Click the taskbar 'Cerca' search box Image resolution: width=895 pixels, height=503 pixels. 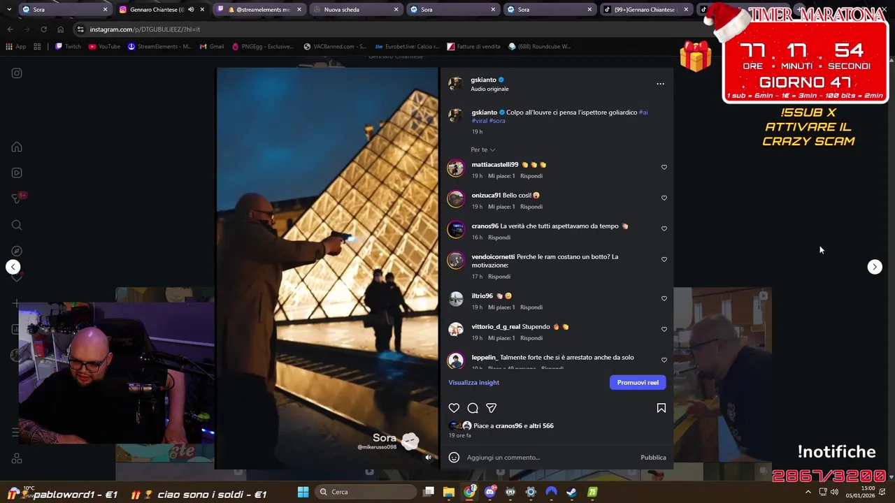364,492
